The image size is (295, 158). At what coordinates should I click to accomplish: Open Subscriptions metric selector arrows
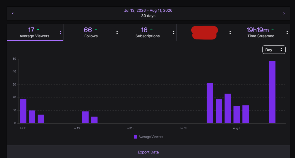click(x=174, y=33)
